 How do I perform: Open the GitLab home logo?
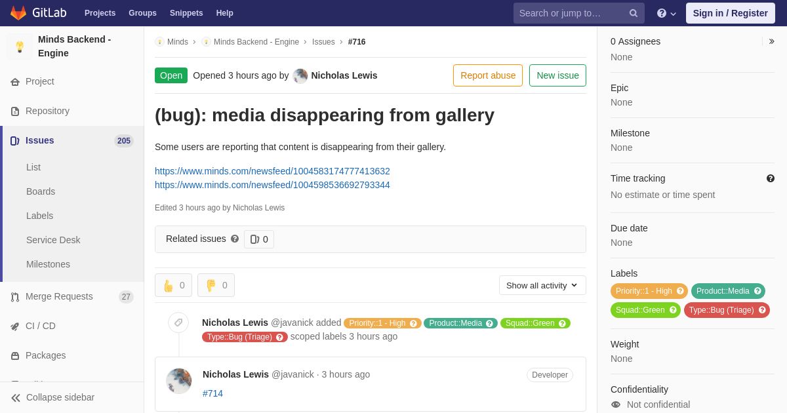click(x=38, y=13)
